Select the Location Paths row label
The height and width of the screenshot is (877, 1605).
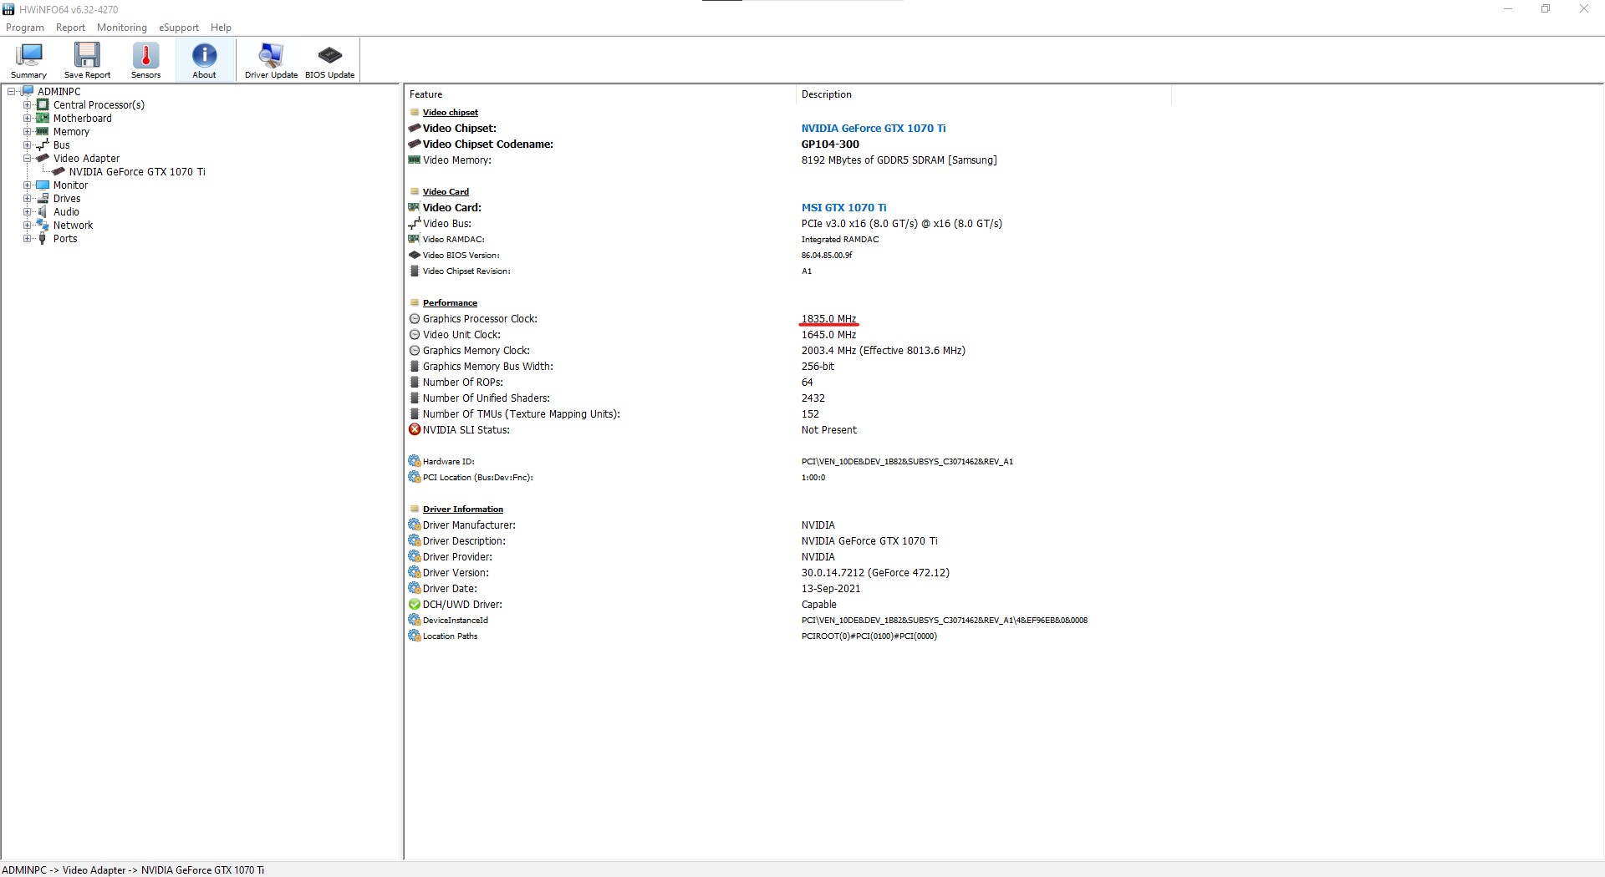450,636
